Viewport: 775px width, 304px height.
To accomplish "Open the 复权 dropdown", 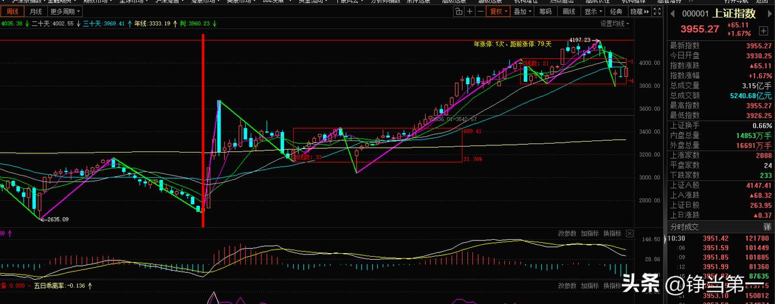I will [498, 12].
